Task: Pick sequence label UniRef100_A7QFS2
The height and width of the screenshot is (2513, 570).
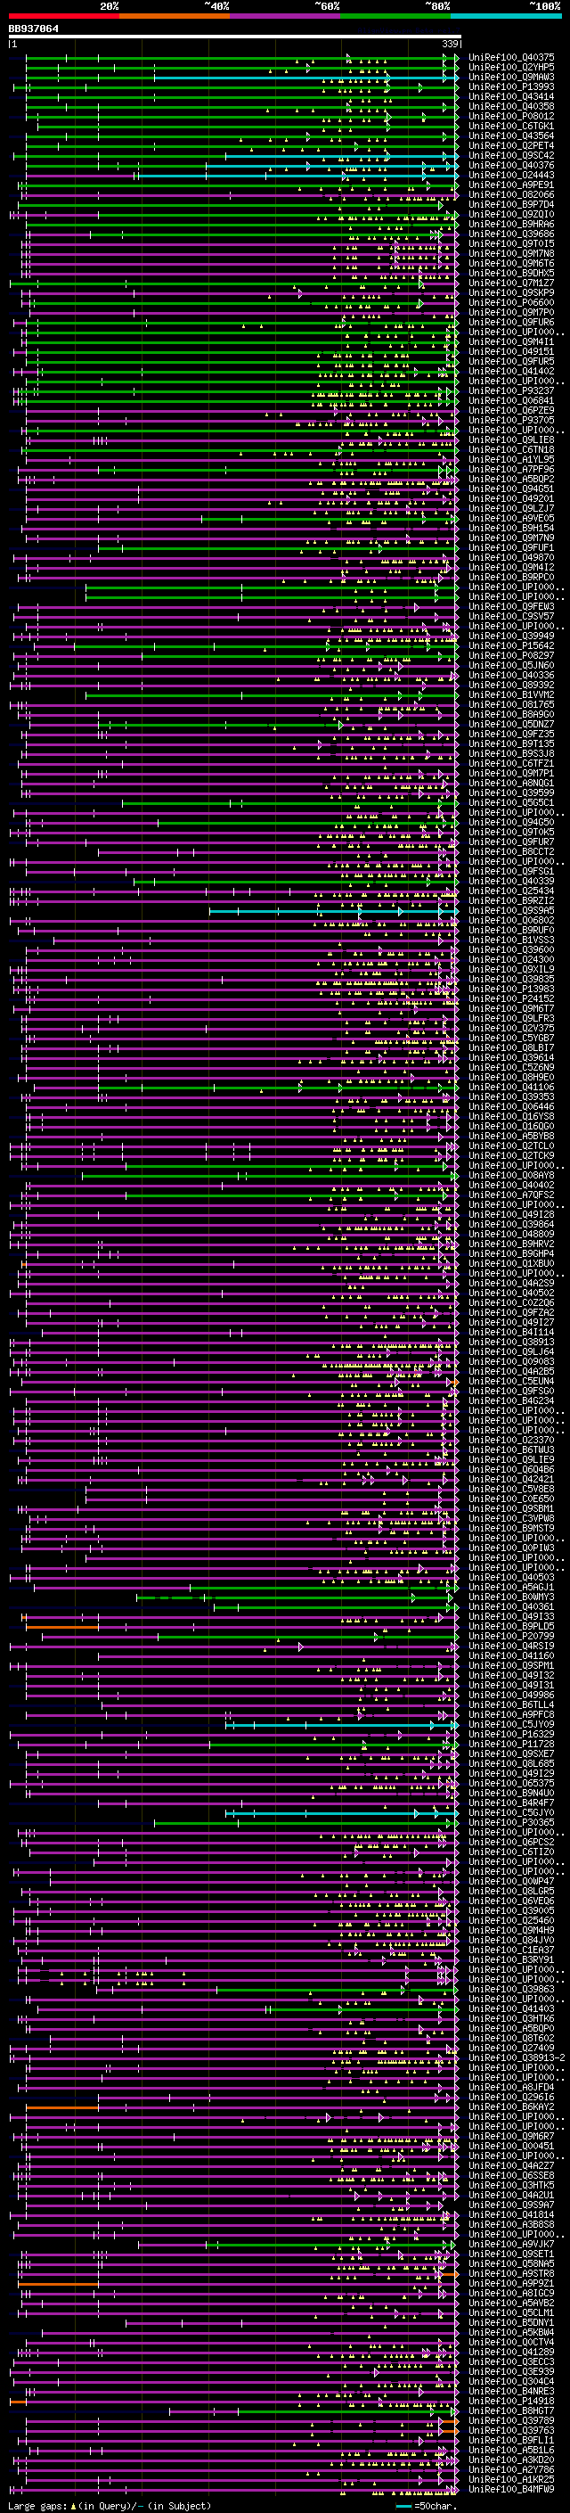Action: [511, 1195]
